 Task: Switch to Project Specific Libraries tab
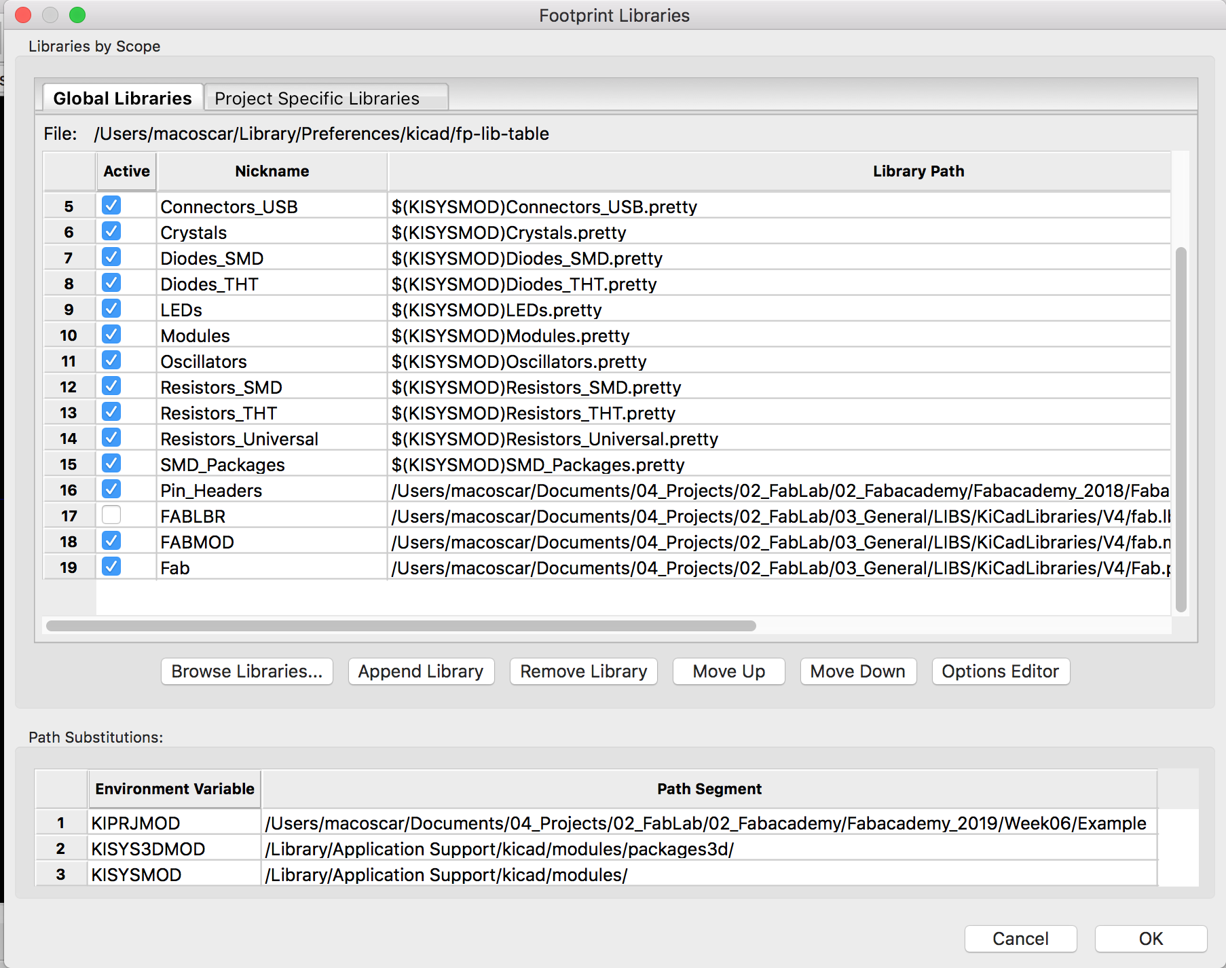point(317,98)
